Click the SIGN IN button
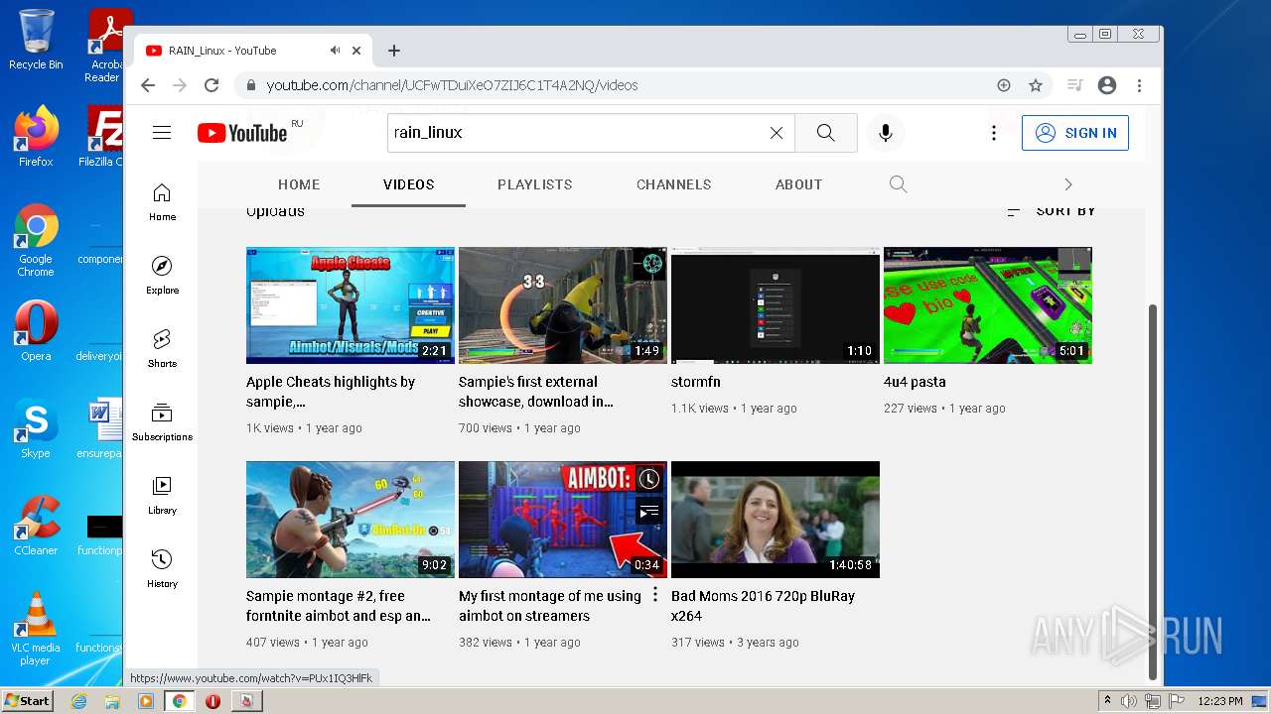The image size is (1271, 714). pos(1075,133)
